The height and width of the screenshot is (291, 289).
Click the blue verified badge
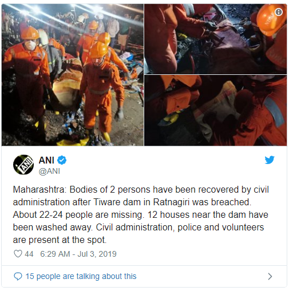coord(62,160)
